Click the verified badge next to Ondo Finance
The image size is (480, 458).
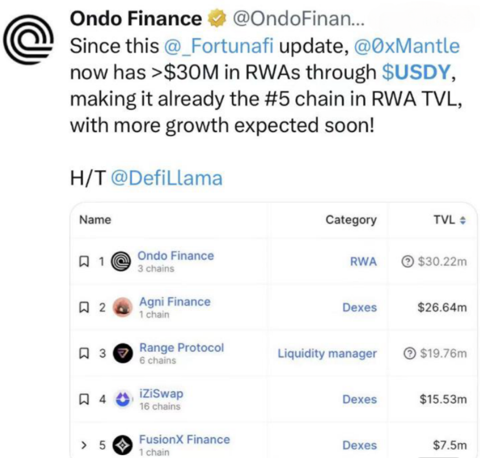[216, 19]
